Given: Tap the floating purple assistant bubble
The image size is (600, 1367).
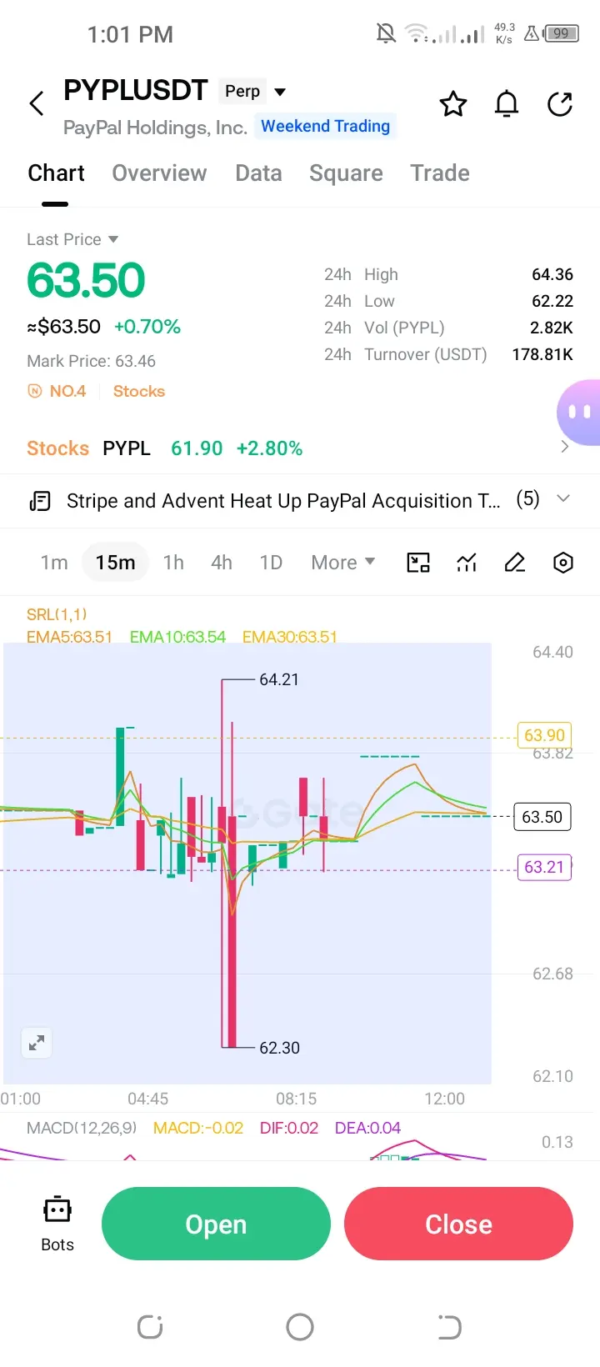Looking at the screenshot, I should pyautogui.click(x=579, y=412).
